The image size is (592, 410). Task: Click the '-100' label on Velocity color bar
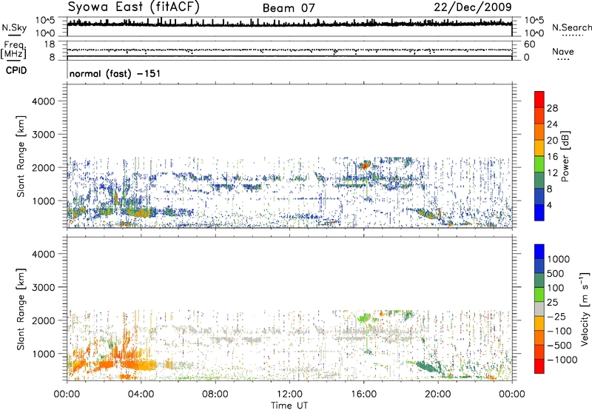click(x=559, y=331)
